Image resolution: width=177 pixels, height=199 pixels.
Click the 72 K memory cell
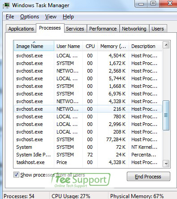[x=121, y=147]
